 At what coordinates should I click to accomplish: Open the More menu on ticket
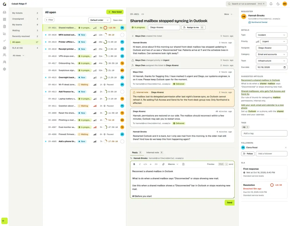(228, 14)
